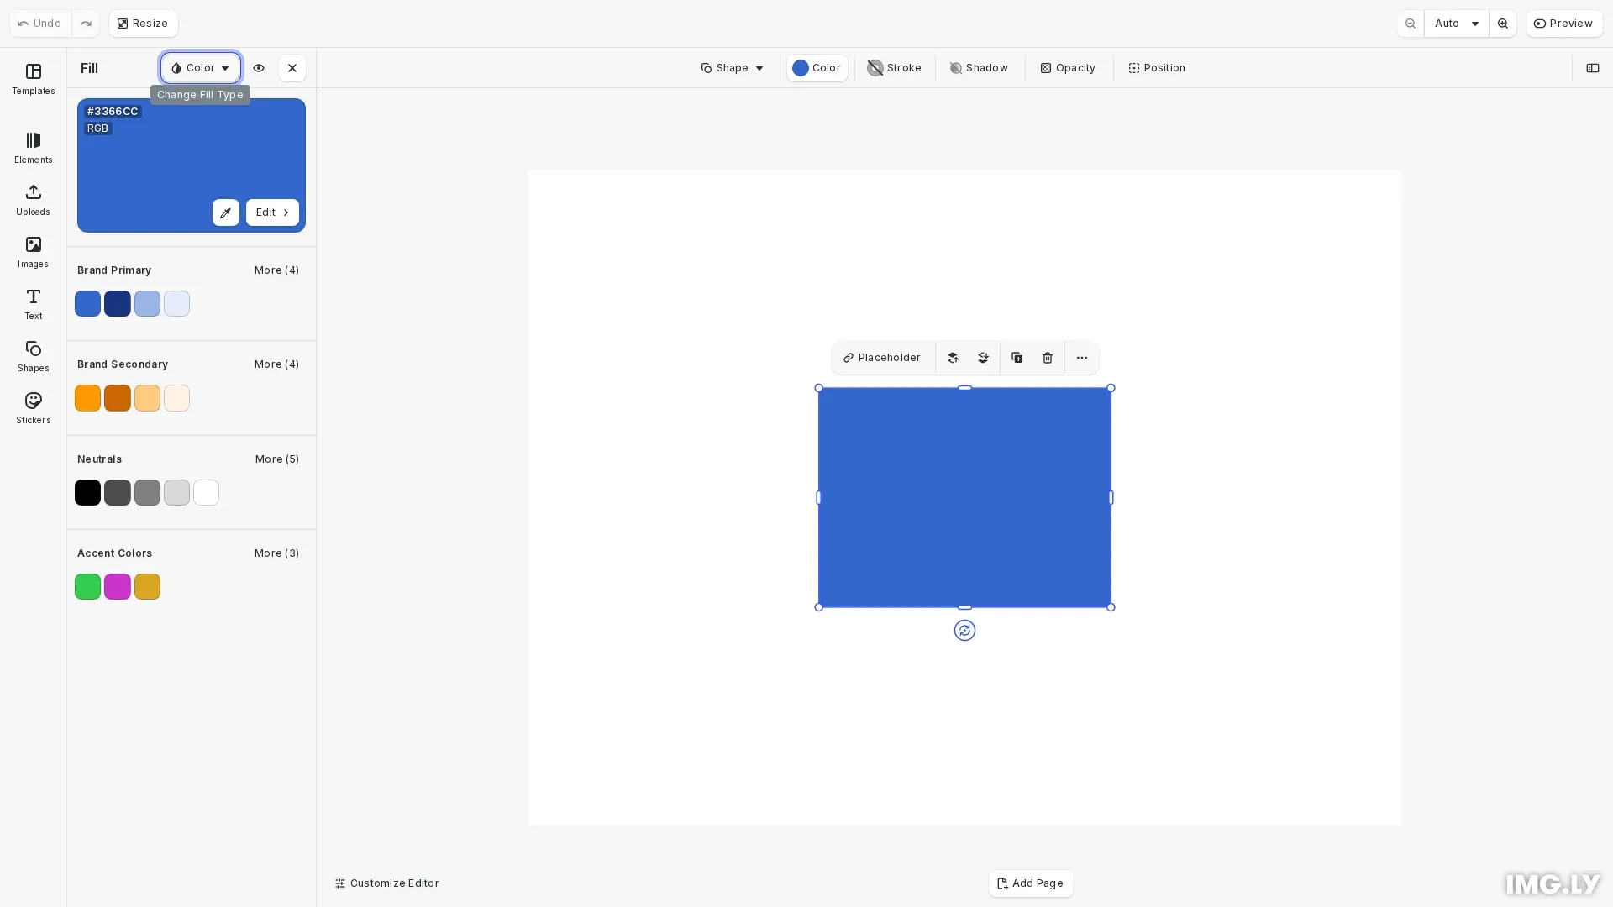Click the Add Page button

click(1030, 883)
